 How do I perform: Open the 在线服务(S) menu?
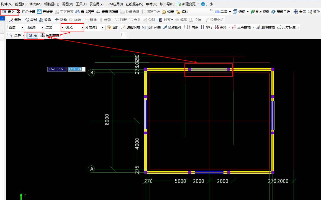[x=134, y=4]
